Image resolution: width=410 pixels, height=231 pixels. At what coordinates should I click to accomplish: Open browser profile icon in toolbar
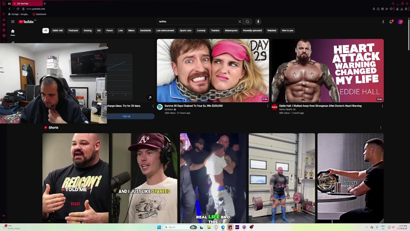pyautogui.click(x=398, y=9)
